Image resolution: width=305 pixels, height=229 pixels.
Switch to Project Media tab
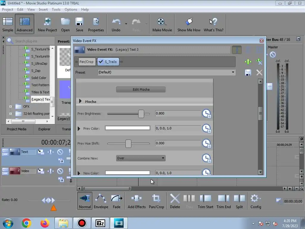(x=17, y=129)
